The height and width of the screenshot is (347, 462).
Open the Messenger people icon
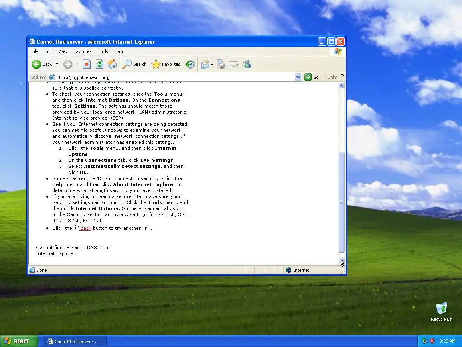click(247, 64)
